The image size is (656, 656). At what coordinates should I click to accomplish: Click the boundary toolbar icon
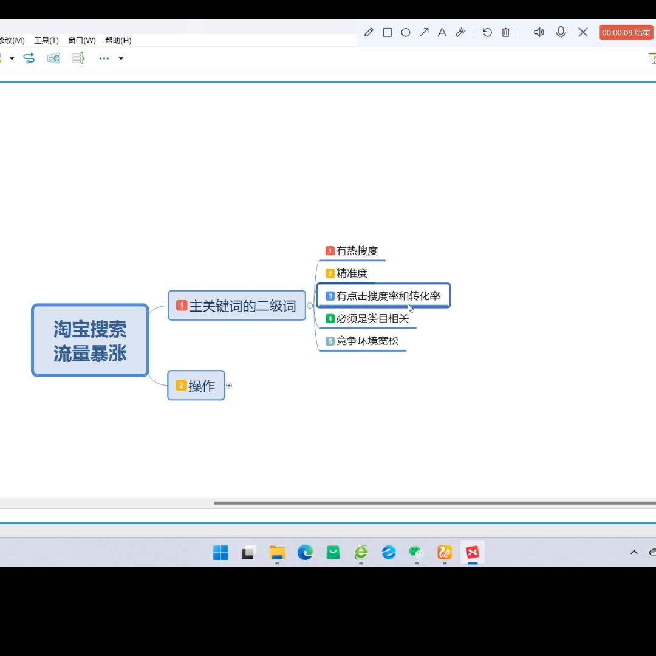[x=53, y=58]
